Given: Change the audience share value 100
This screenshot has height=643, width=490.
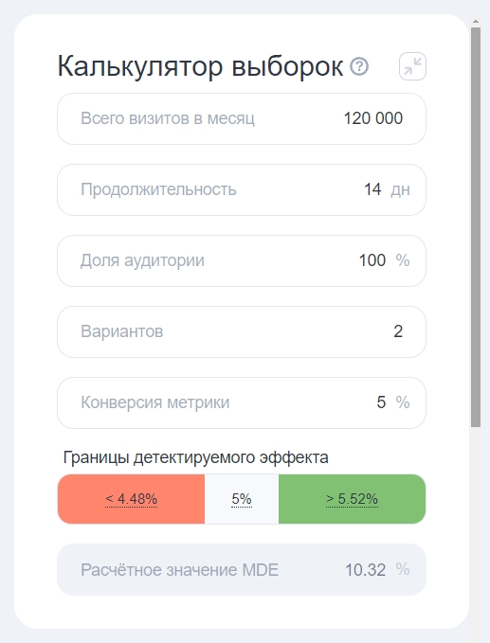Looking at the screenshot, I should click(x=372, y=260).
